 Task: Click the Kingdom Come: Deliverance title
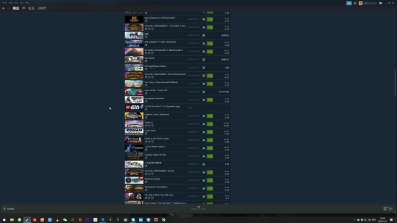[x=157, y=115]
